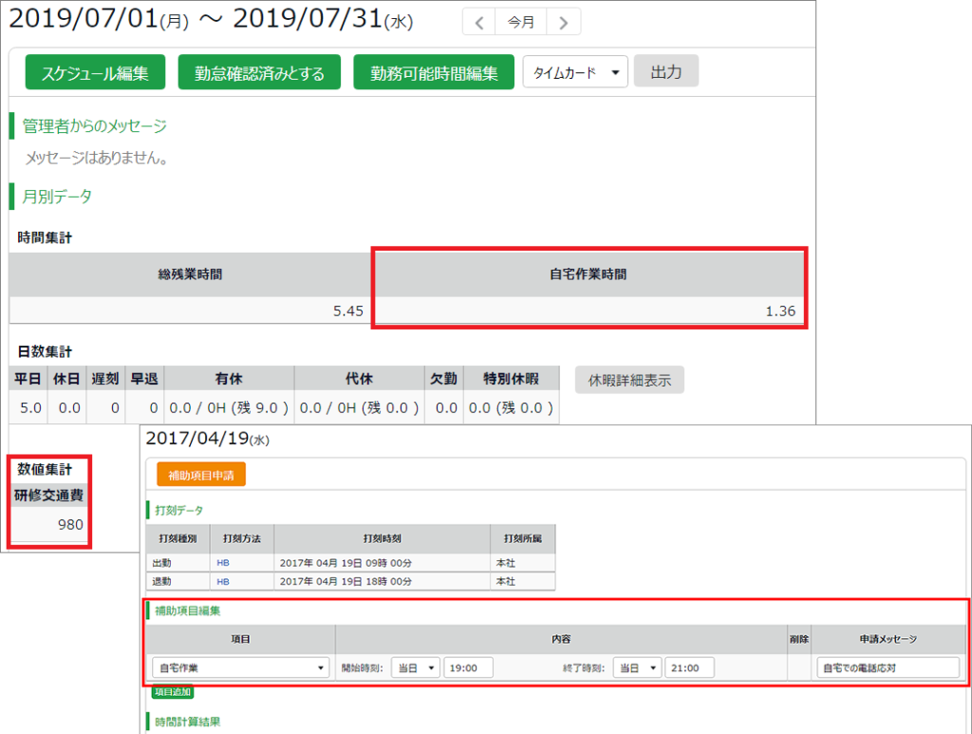
Task: Open the 終了時刻 day dropdown (当日)
Action: coord(635,668)
